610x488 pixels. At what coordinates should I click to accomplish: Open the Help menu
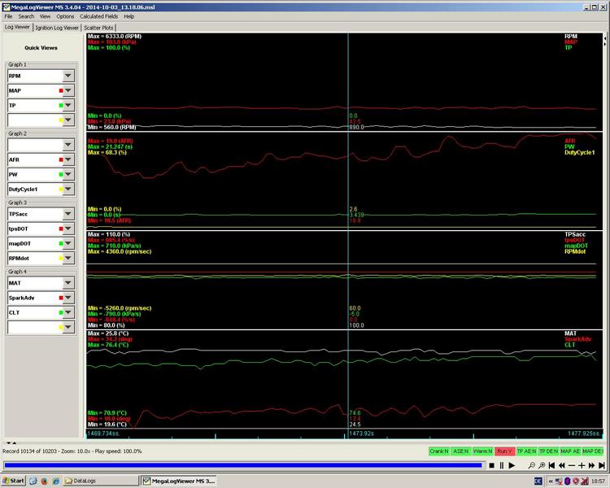pos(129,16)
